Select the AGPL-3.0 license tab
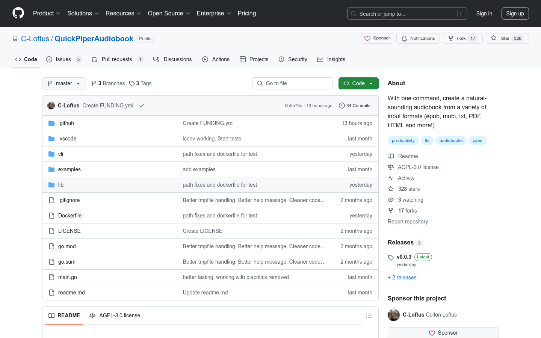Image resolution: width=541 pixels, height=338 pixels. click(x=115, y=315)
